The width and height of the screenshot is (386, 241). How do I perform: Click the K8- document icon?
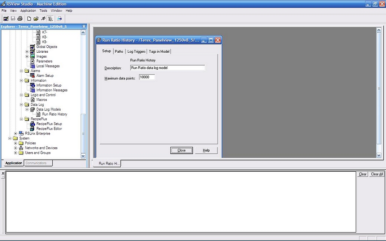38,37
